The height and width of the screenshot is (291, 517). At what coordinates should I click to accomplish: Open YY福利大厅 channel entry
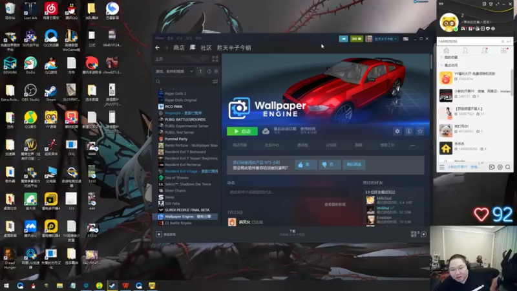474,76
